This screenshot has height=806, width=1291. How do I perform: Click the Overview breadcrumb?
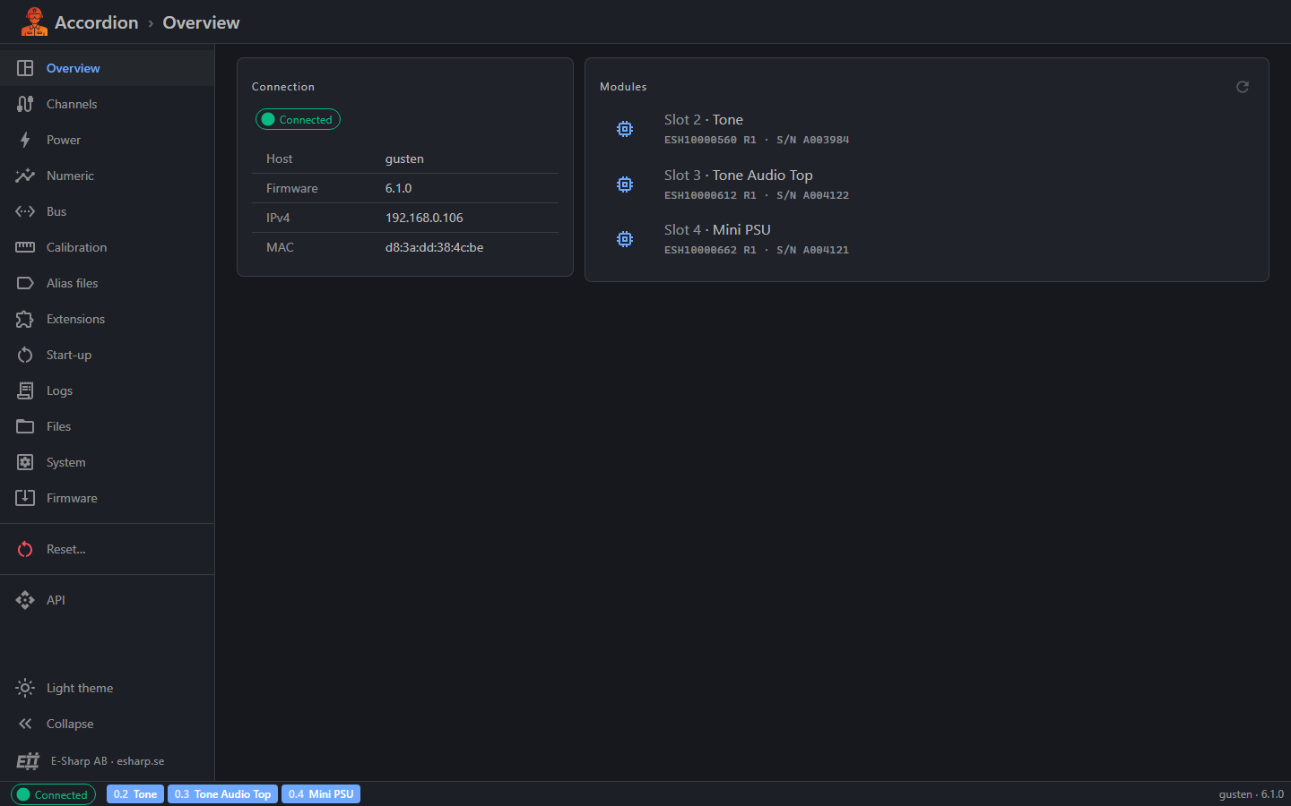pos(201,22)
